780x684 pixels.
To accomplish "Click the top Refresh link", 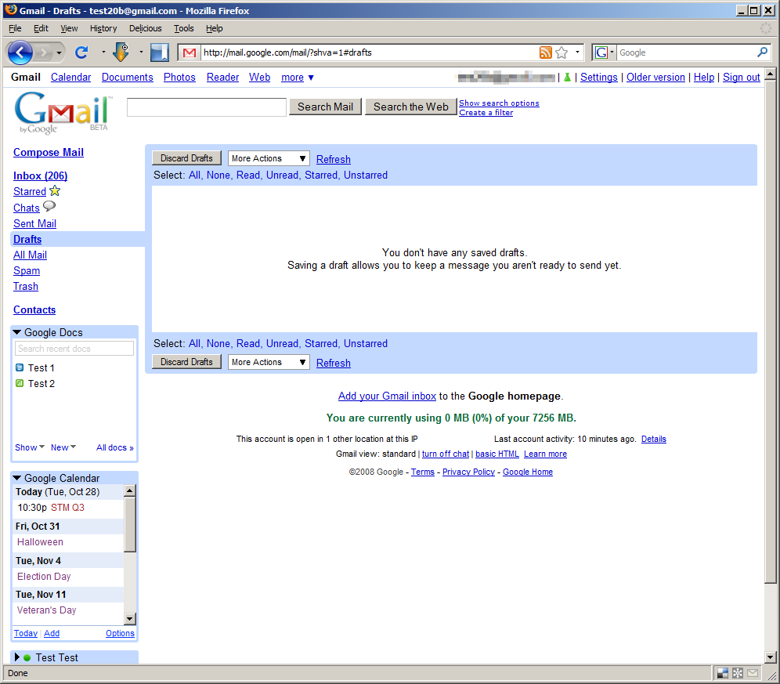I will click(334, 159).
